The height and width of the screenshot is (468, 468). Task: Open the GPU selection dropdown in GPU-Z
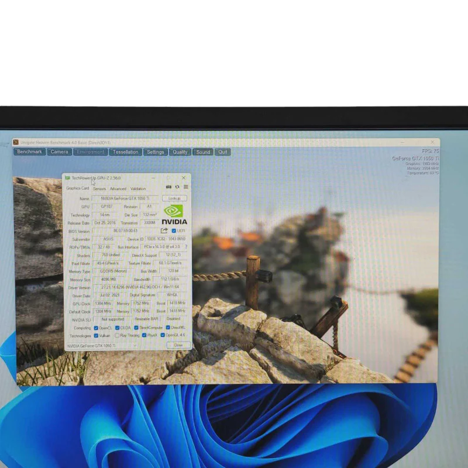[x=101, y=346]
